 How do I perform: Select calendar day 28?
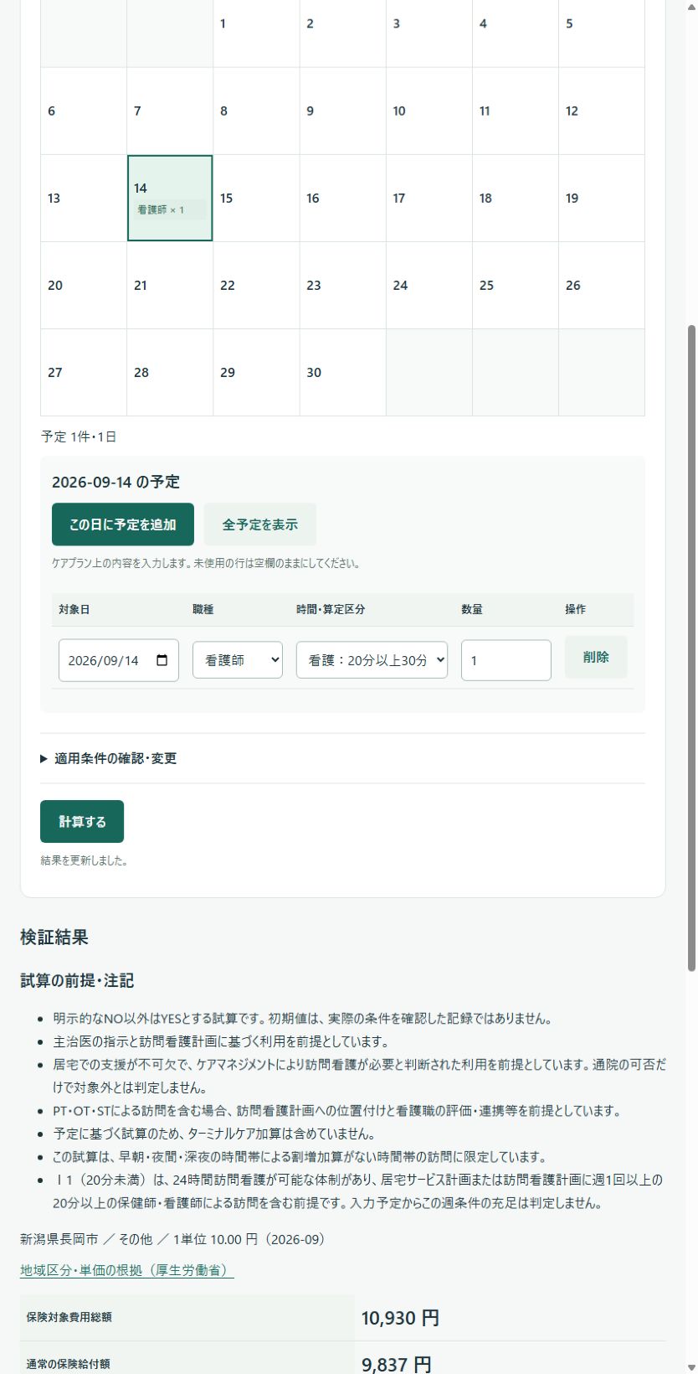coord(170,372)
